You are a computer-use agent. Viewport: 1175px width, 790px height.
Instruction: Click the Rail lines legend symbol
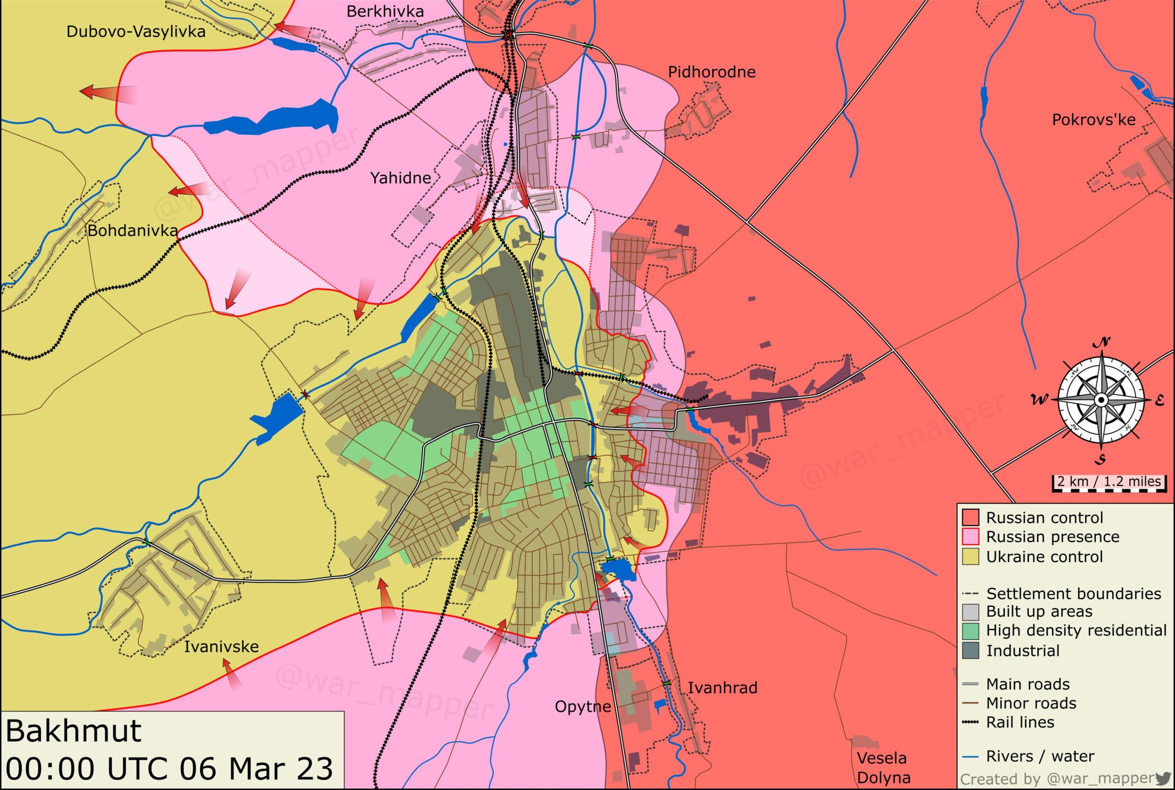(970, 722)
